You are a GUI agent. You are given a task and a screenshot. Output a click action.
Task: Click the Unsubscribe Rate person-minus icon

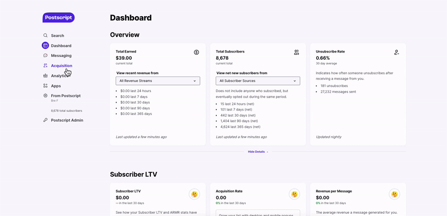[x=397, y=52]
